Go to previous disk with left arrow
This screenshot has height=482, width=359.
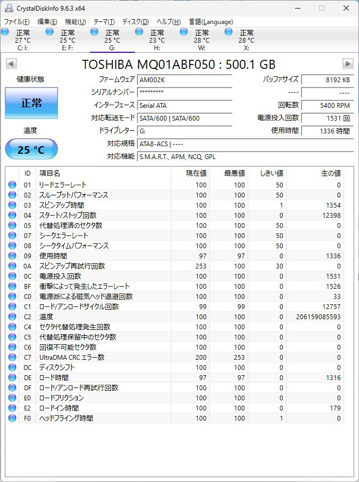point(11,64)
